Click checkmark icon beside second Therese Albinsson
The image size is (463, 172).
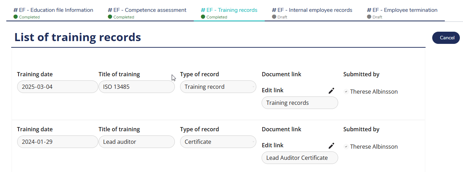point(346,147)
